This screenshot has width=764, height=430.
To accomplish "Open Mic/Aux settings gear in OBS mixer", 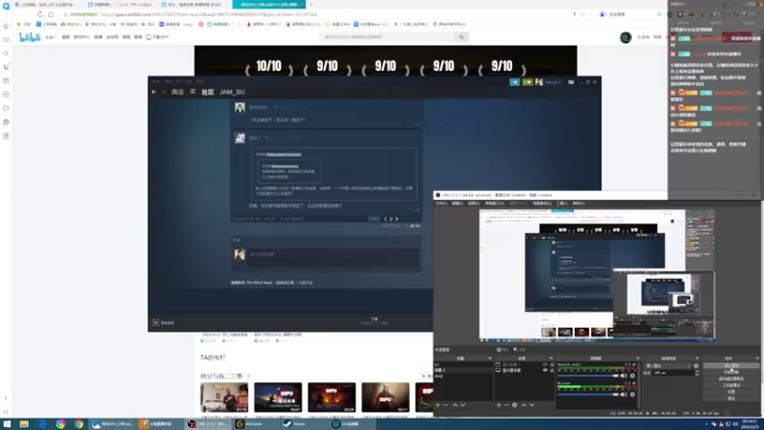I will tap(632, 394).
